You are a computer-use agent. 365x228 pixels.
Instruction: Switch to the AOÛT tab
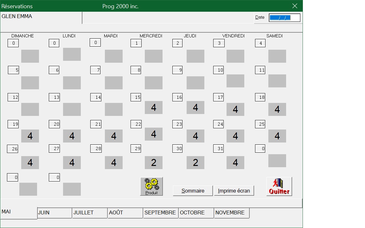click(125, 213)
